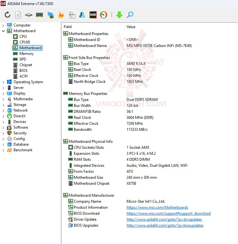Expand the Display tree node
Viewport: 238px width, 244px height.
[3, 94]
